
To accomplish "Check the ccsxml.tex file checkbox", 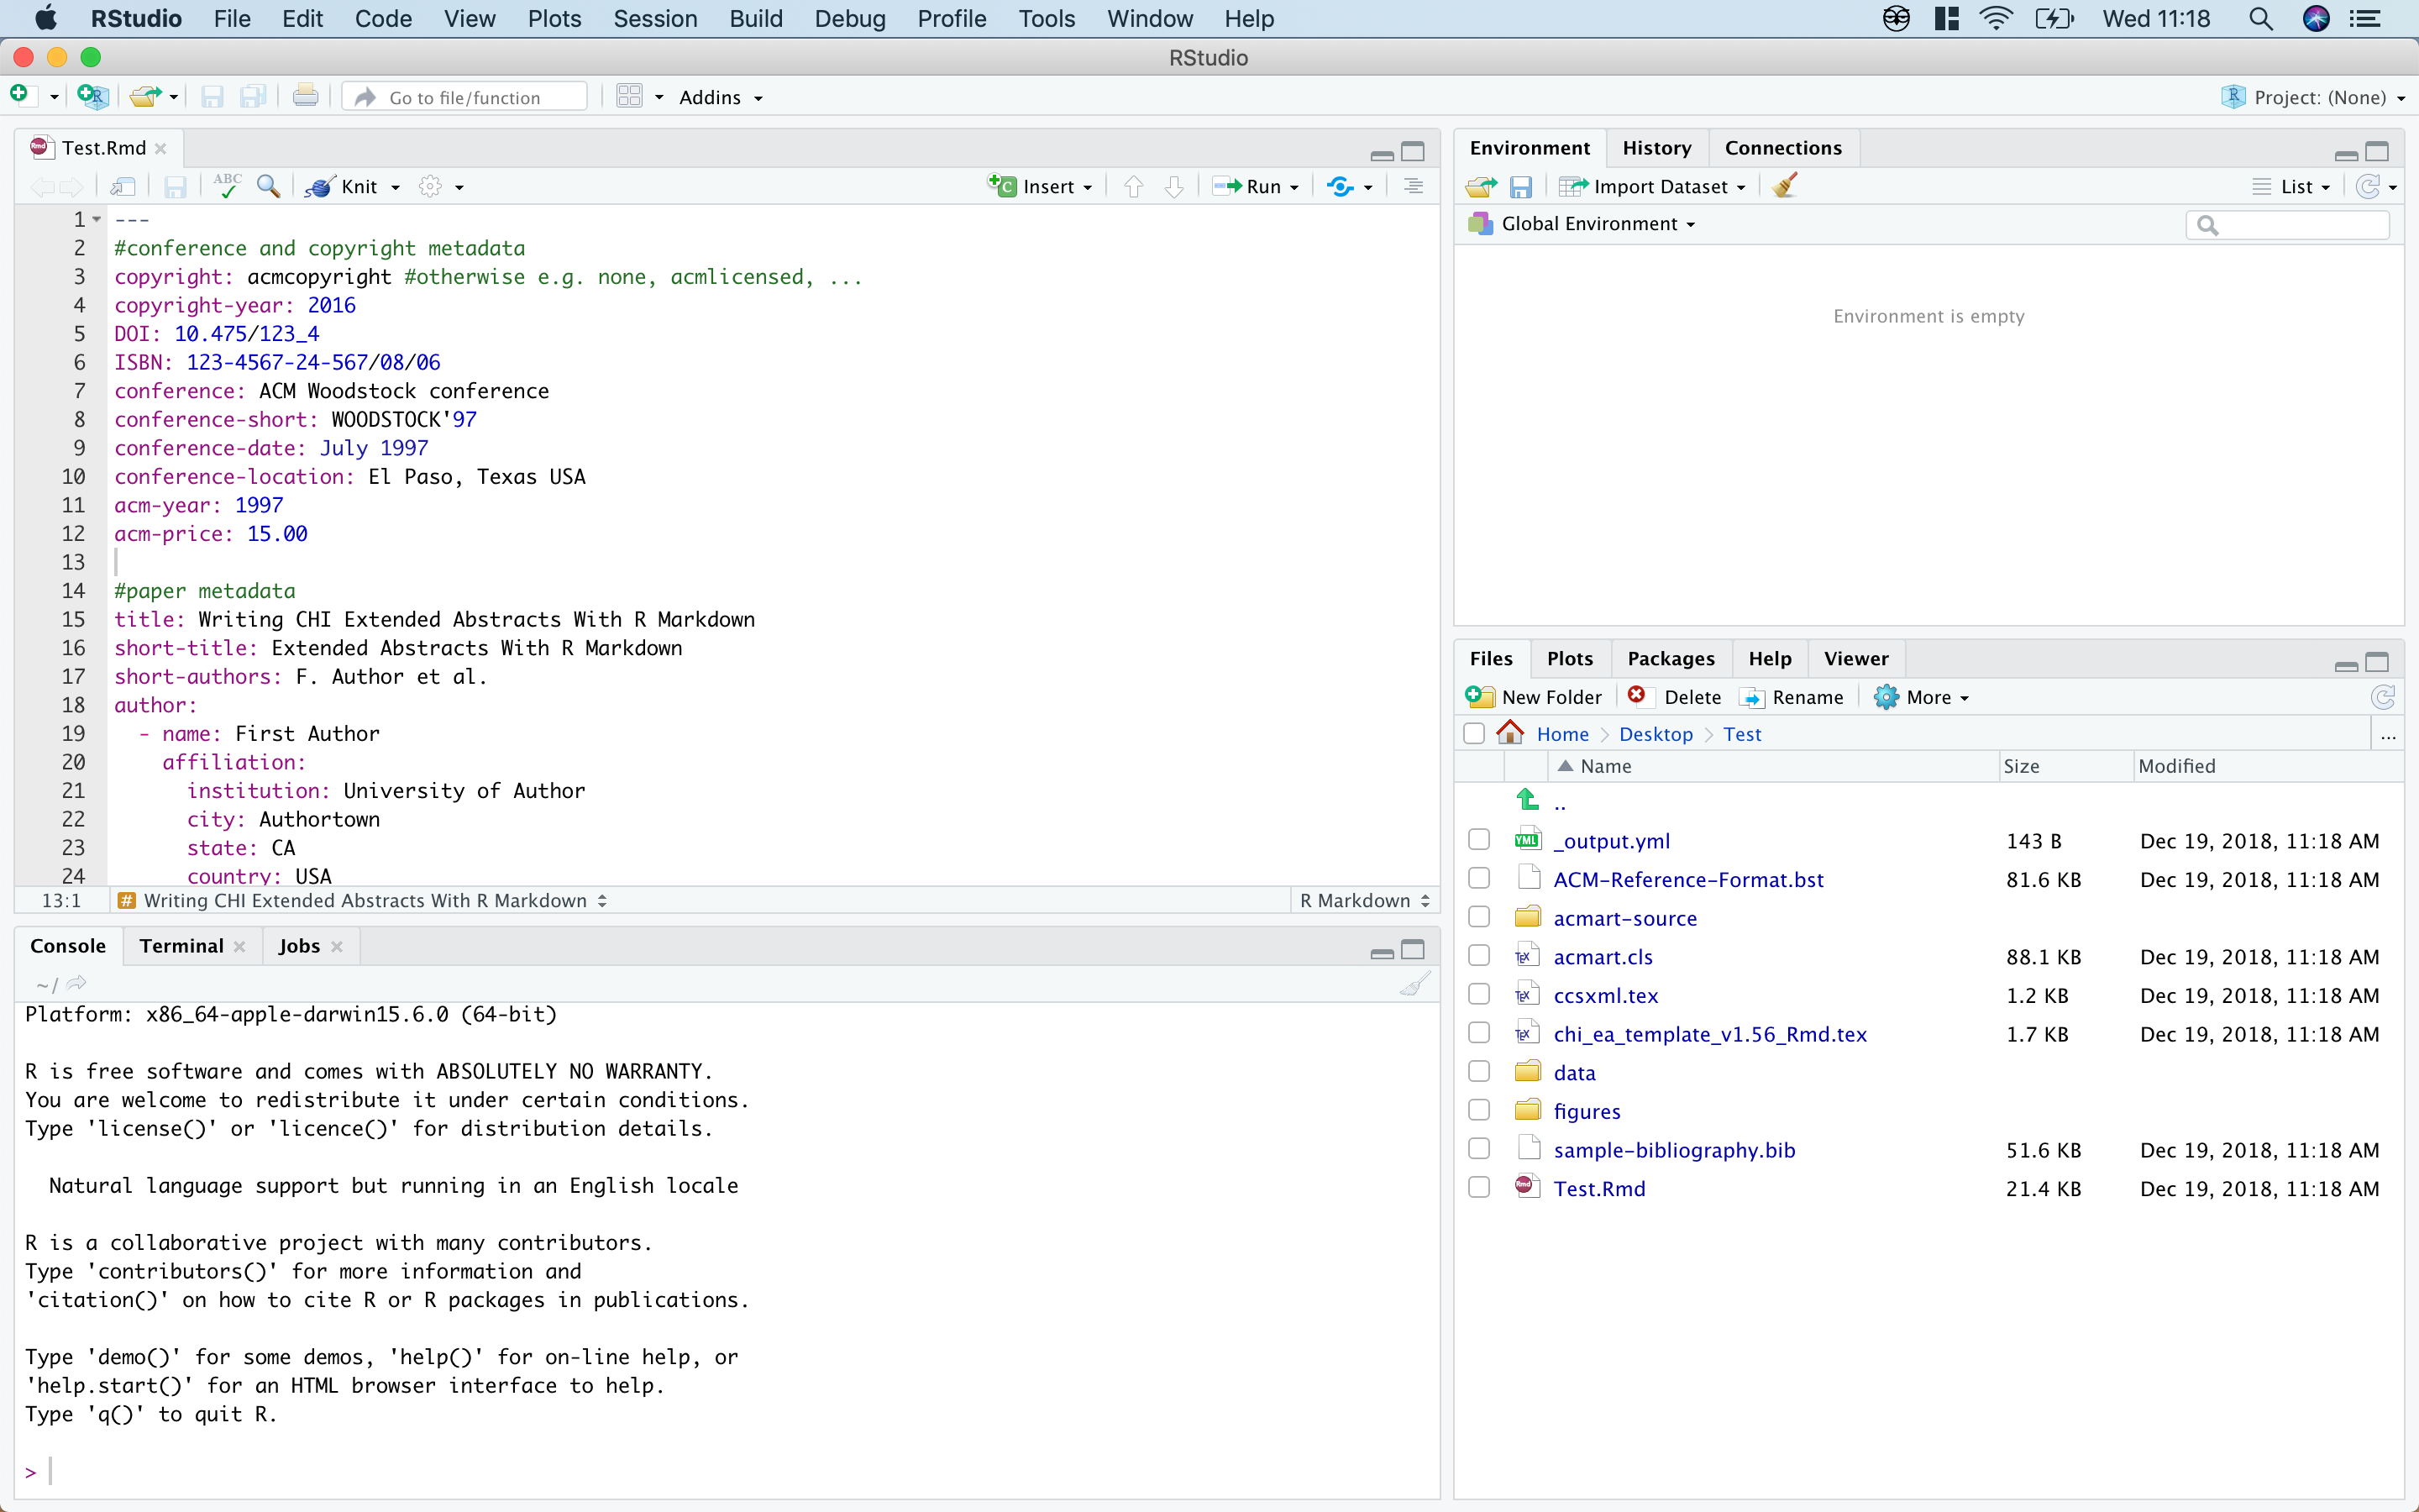I will coord(1479,995).
